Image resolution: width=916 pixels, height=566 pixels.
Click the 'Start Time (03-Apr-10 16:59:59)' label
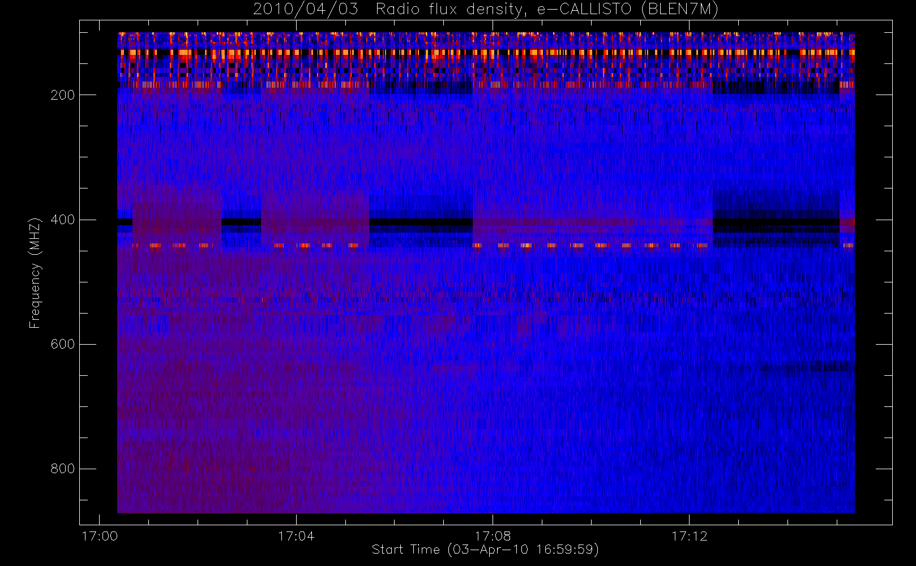pos(485,550)
